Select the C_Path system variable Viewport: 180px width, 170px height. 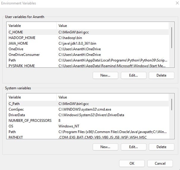(89, 103)
